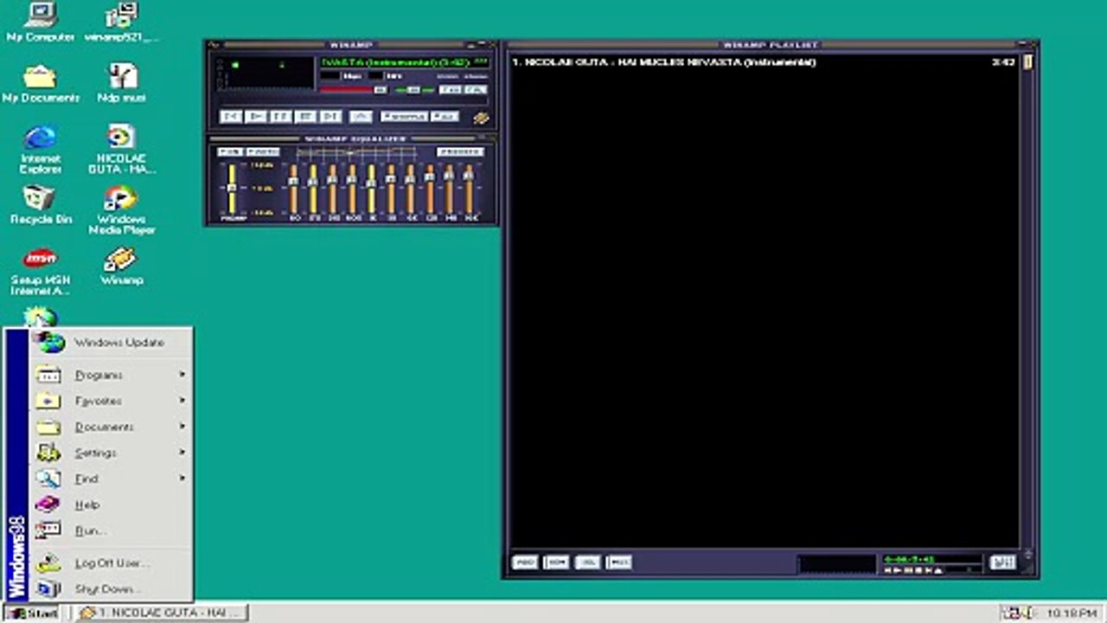Viewport: 1107px width, 623px height.
Task: Click Log Off User in the Start menu
Action: click(x=111, y=563)
